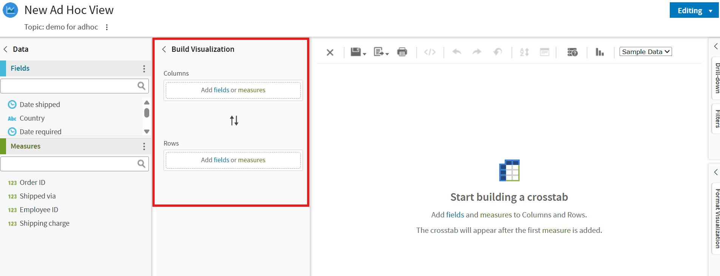
Task: Open the Measures options menu
Action: (x=144, y=146)
